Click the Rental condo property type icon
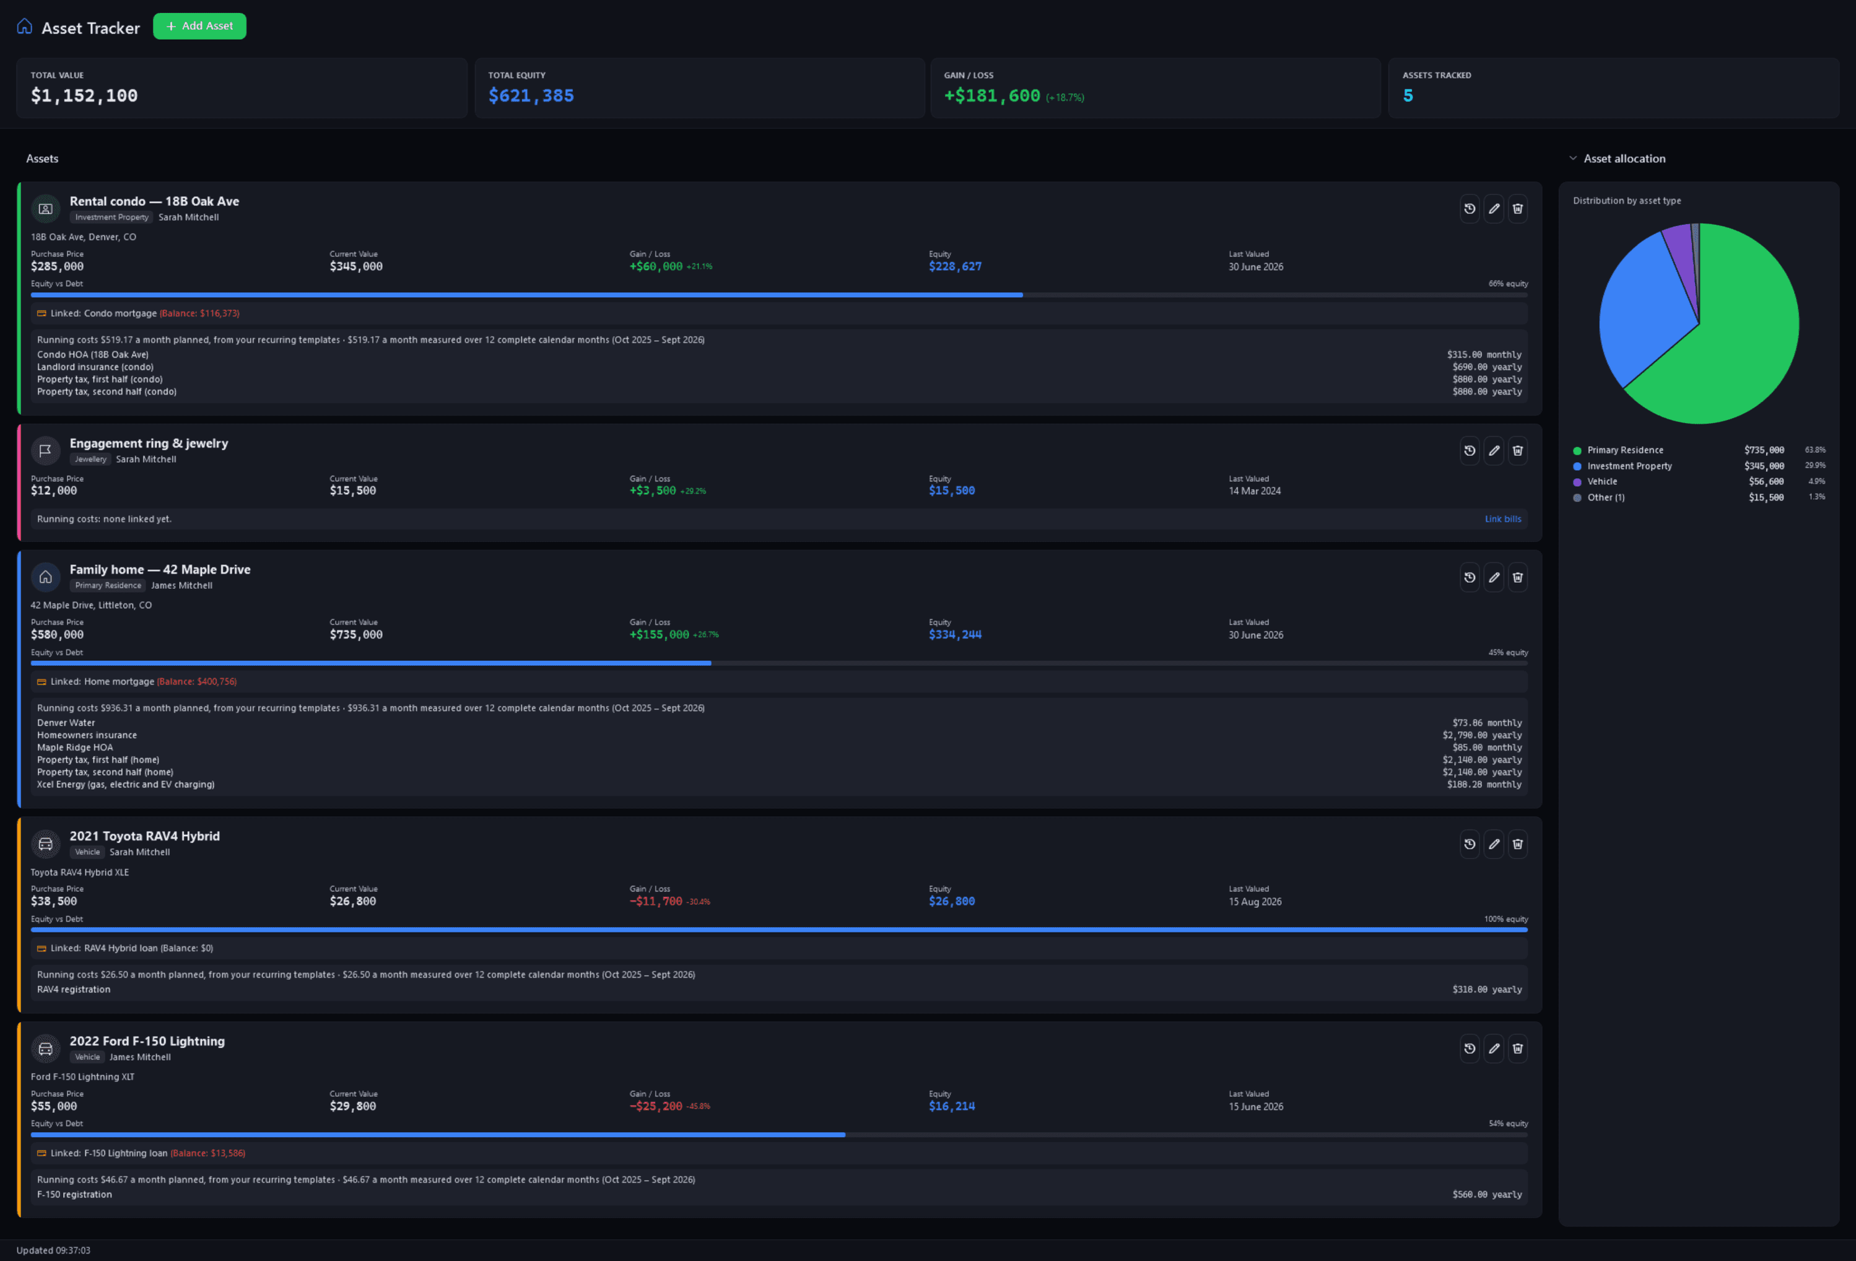The image size is (1856, 1261). pyautogui.click(x=46, y=209)
